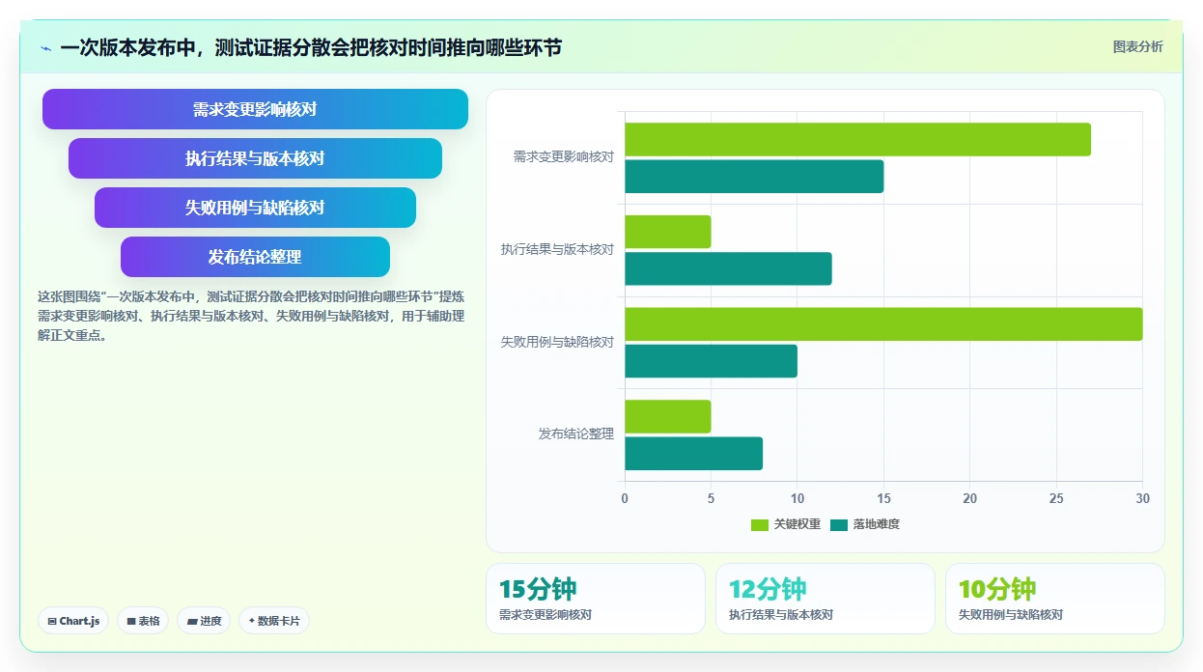Click the 图表分析 label at top right
1203x672 pixels.
tap(1137, 46)
